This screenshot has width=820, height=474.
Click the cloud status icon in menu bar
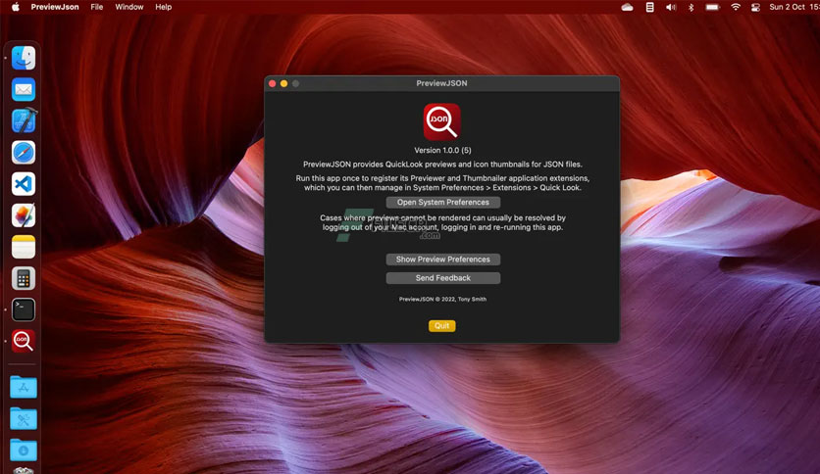[x=627, y=7]
